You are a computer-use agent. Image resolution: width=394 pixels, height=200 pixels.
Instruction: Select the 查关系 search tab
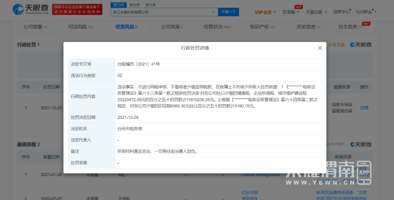[150, 5]
